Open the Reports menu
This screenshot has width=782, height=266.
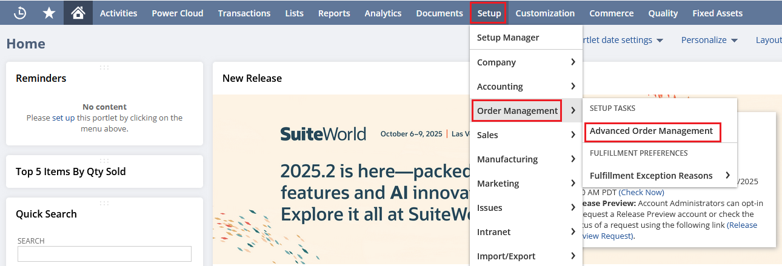tap(334, 13)
